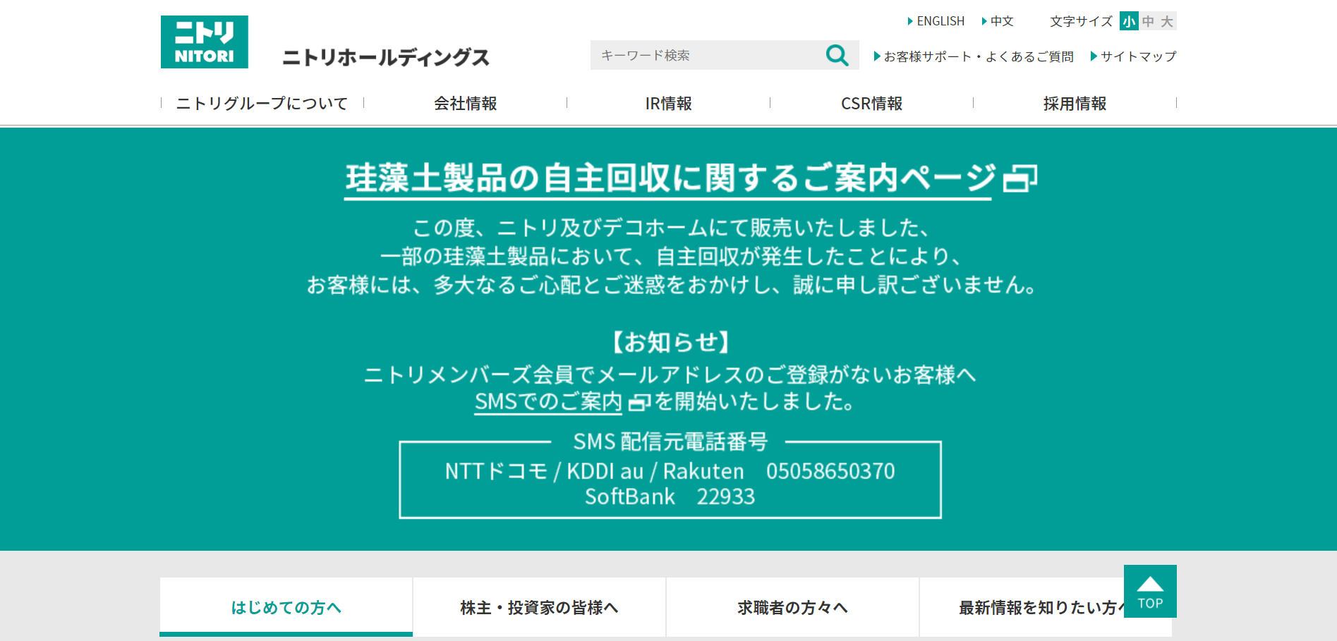This screenshot has width=1337, height=641.
Task: Click the Nitori logo
Action: coord(205,42)
